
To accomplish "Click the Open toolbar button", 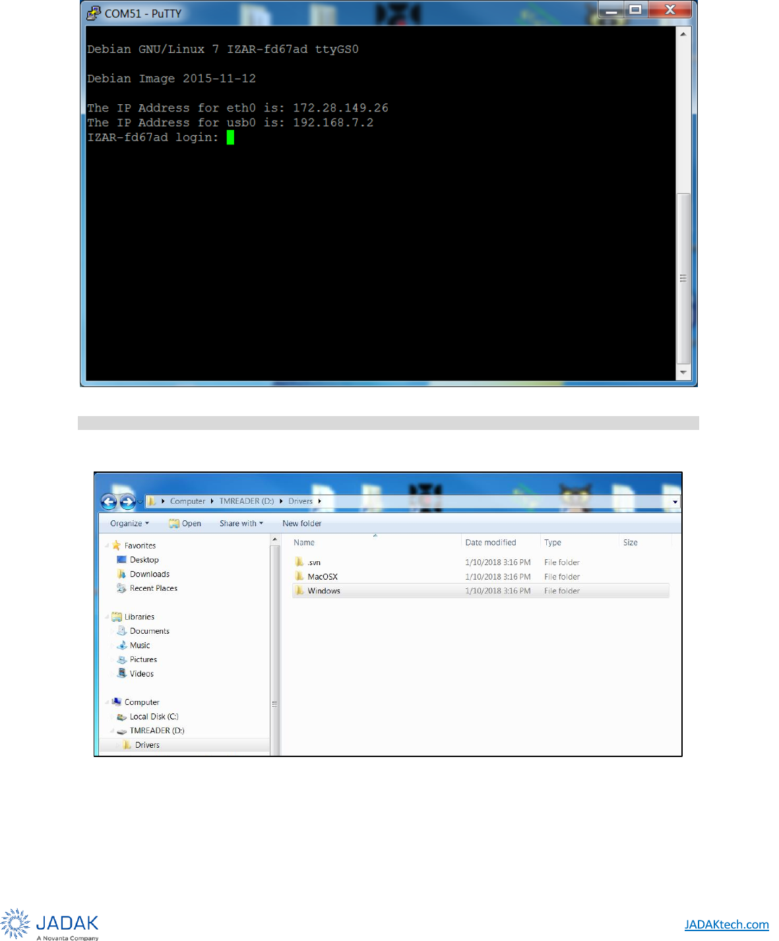I will pos(185,524).
